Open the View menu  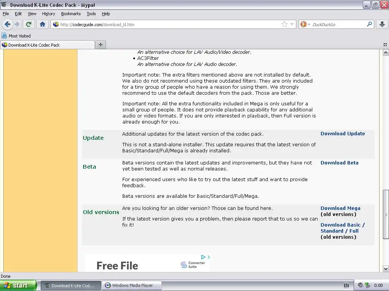pos(32,14)
